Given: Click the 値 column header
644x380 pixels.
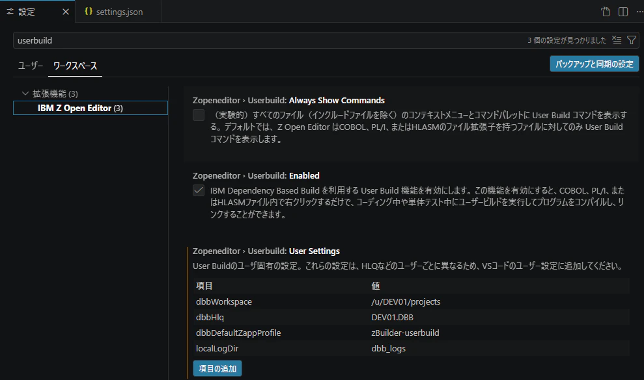Looking at the screenshot, I should click(x=375, y=286).
